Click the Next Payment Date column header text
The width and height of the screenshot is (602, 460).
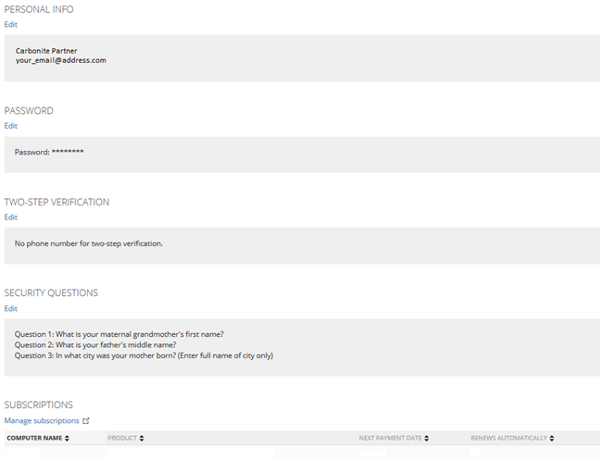pyautogui.click(x=390, y=438)
